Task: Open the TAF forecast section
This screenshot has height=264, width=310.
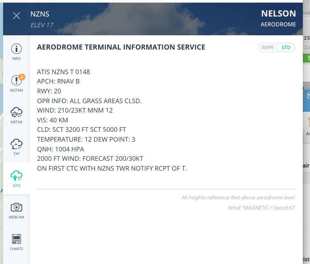Action: (17, 147)
